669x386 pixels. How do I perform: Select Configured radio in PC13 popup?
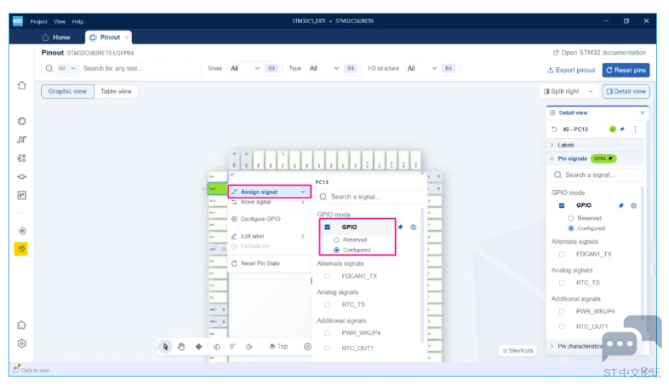click(x=336, y=251)
